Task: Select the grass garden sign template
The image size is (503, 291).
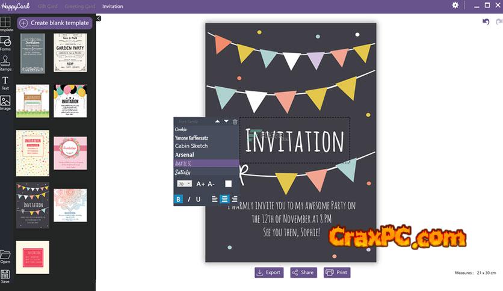Action: coord(32,101)
